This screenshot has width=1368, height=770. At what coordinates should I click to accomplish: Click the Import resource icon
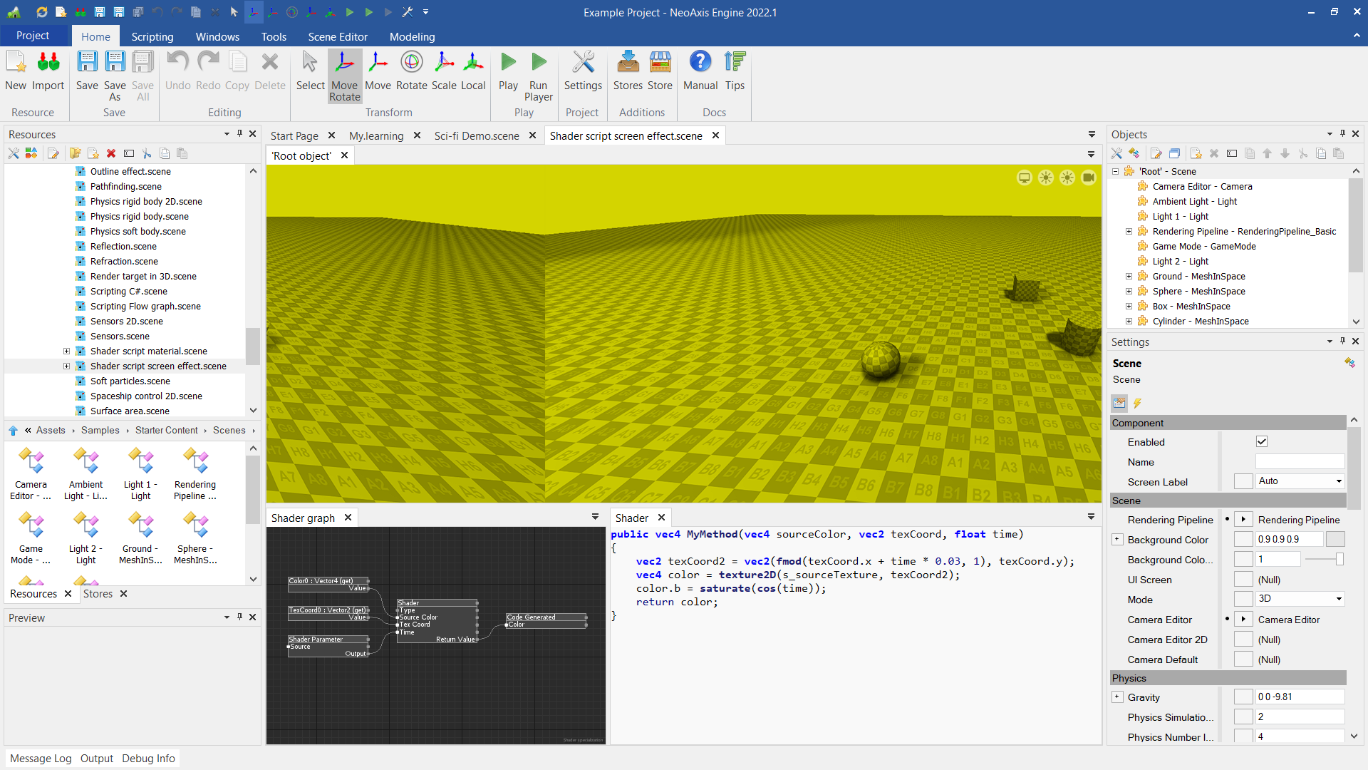pyautogui.click(x=48, y=71)
